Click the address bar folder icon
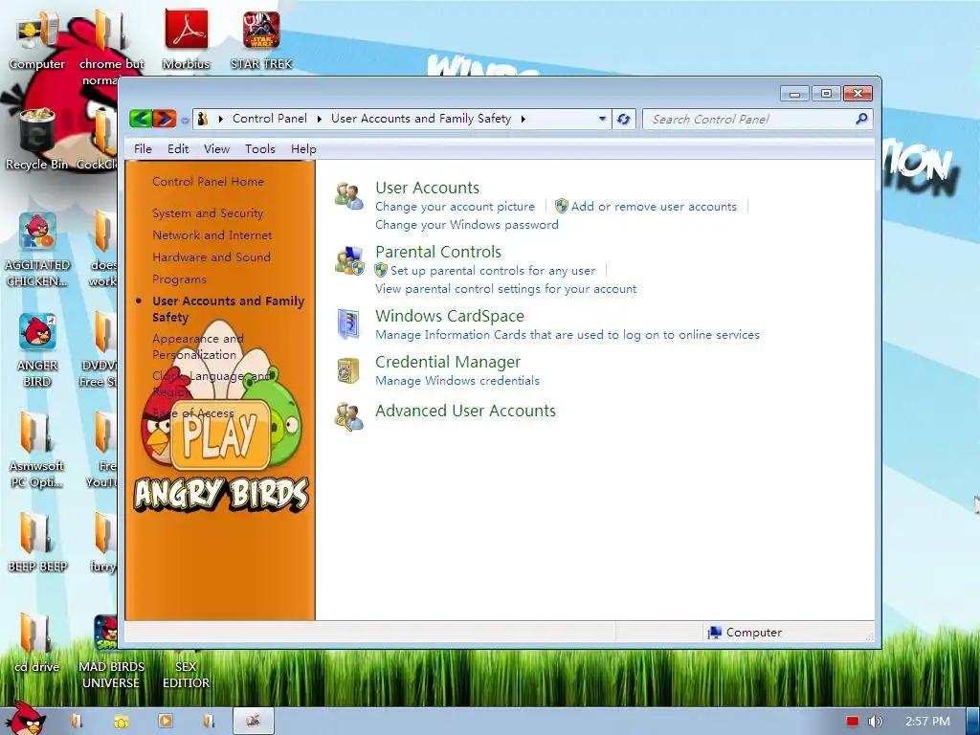980x735 pixels. coord(202,119)
